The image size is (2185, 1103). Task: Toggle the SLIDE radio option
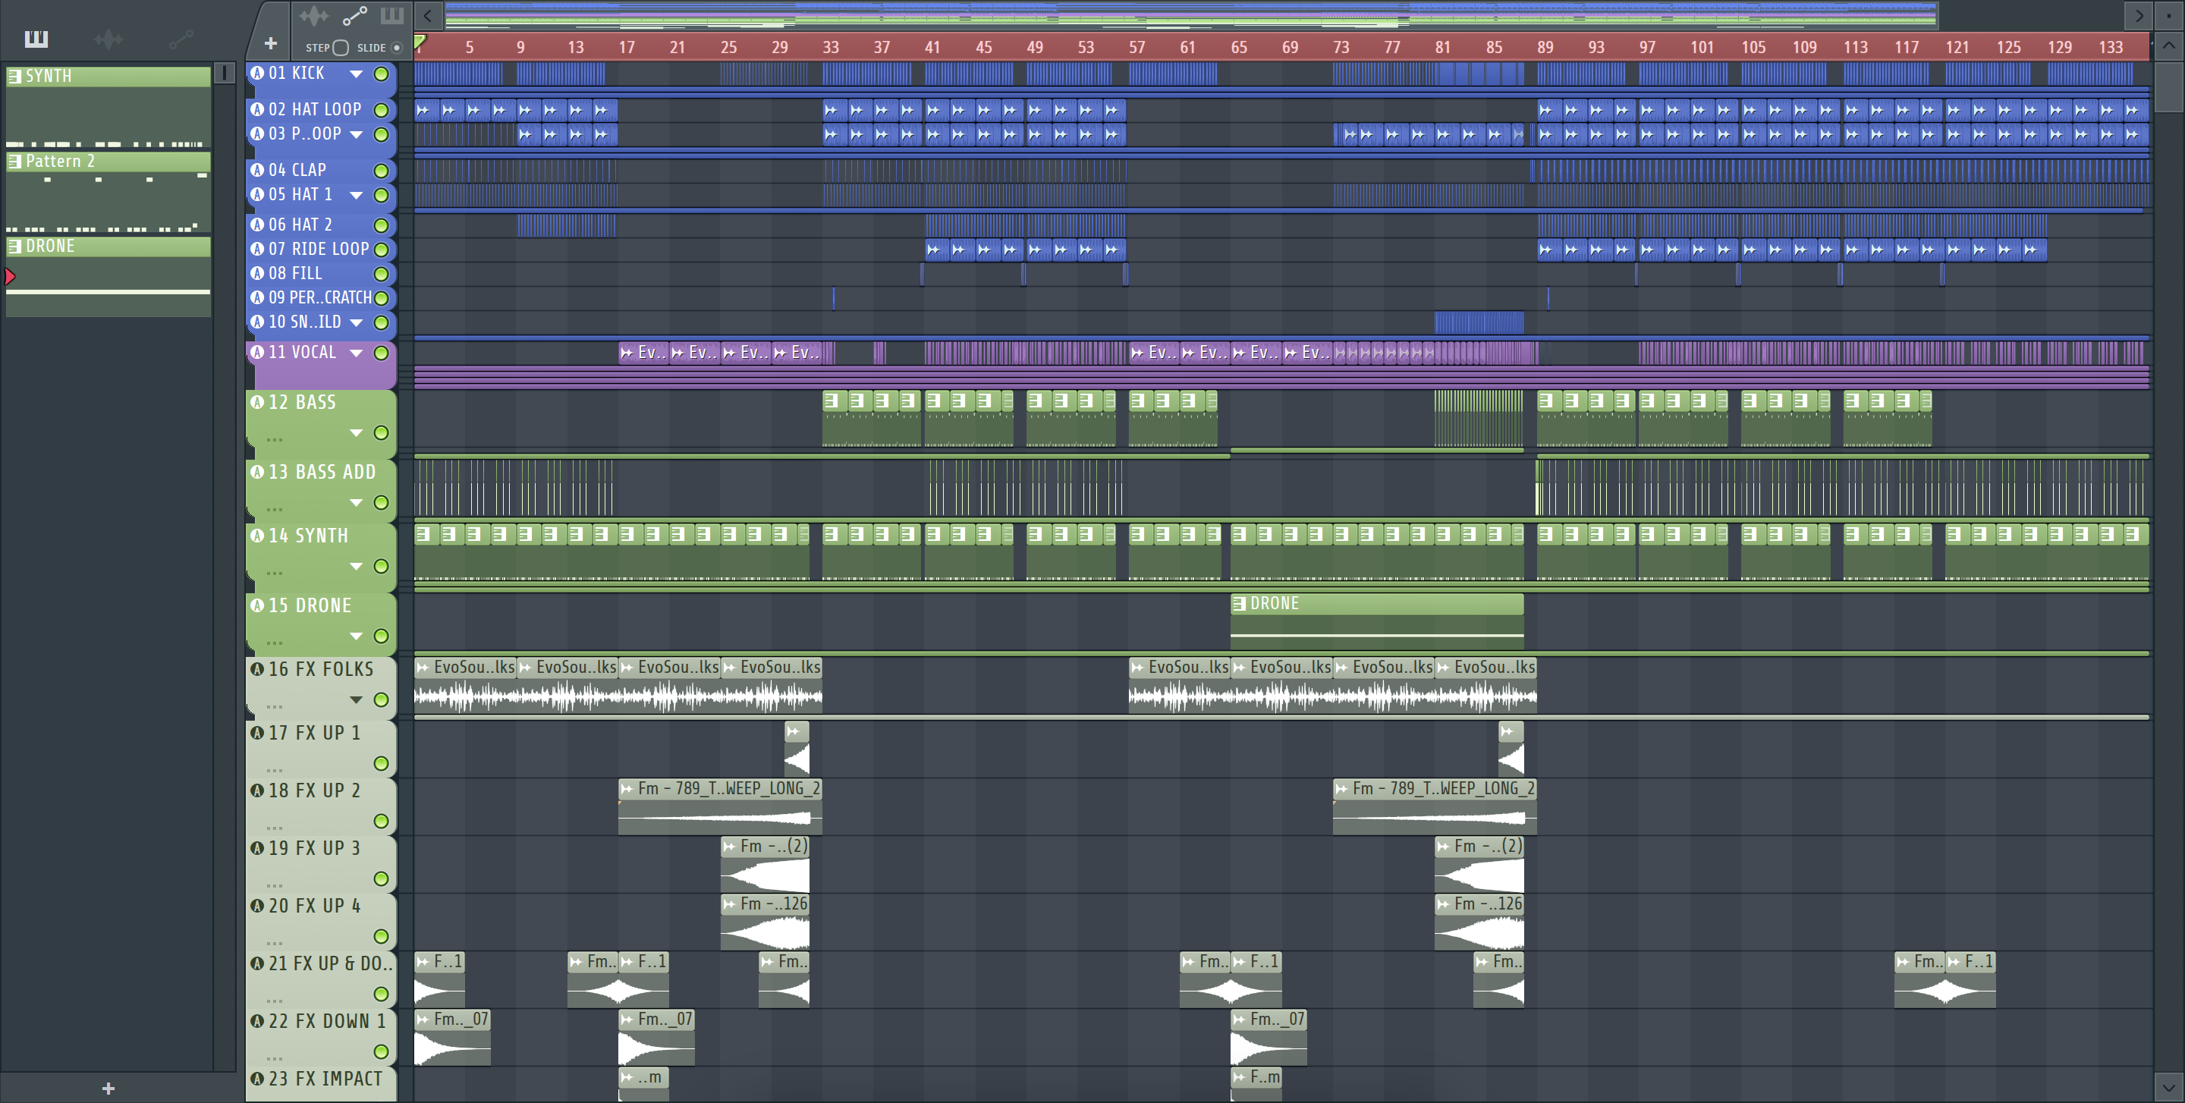click(x=396, y=48)
